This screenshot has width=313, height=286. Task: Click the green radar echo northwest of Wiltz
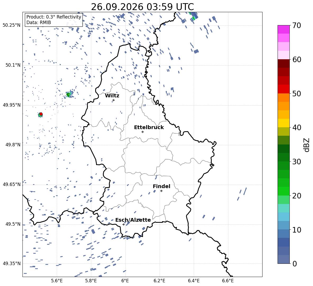coord(68,95)
